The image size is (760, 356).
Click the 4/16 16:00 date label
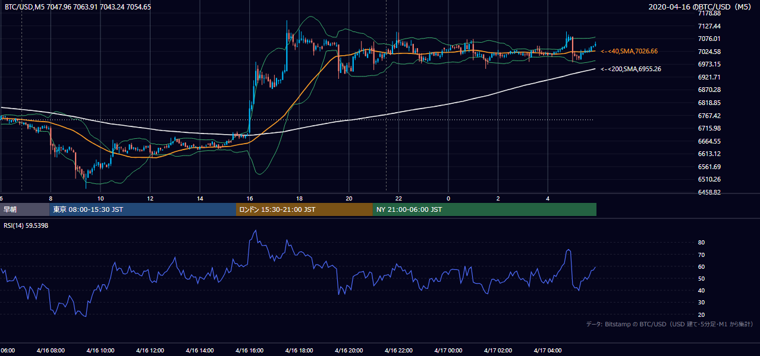tap(249, 351)
